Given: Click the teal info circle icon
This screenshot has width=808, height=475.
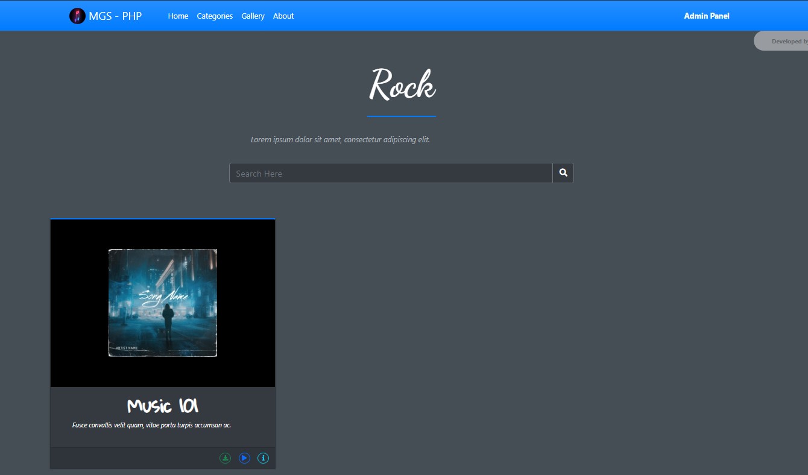Looking at the screenshot, I should 263,458.
